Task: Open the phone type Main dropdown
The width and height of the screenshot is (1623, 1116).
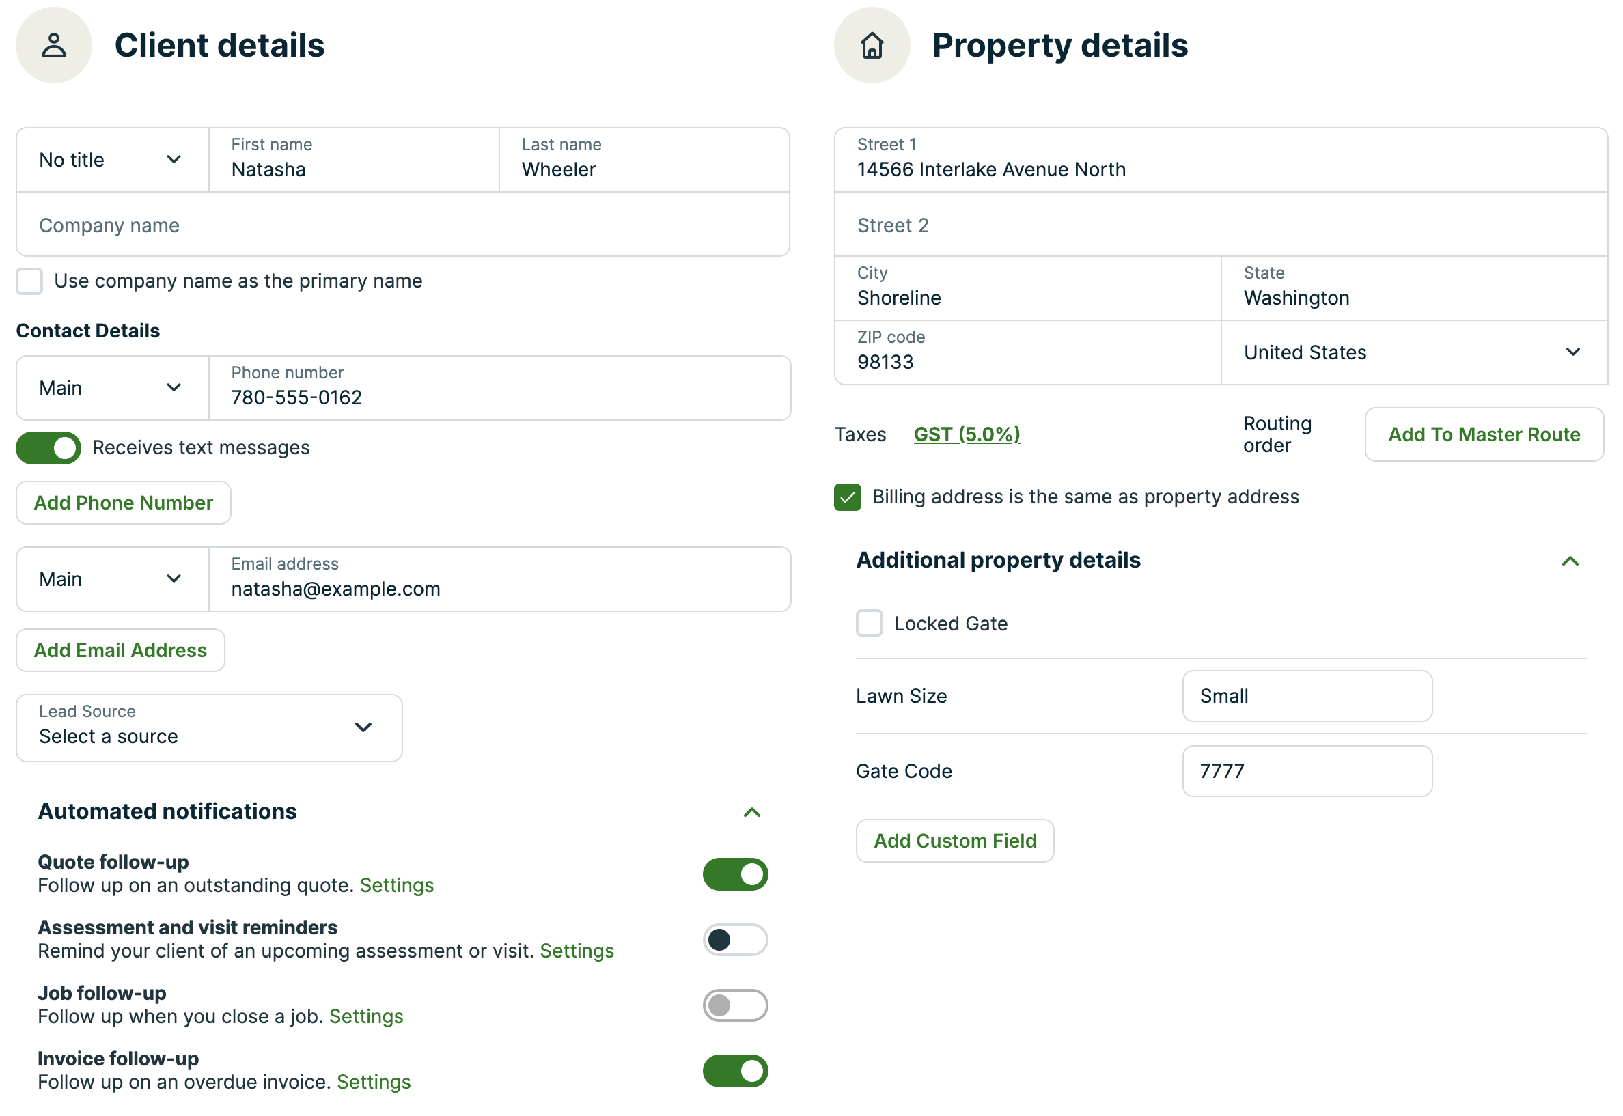Action: tap(112, 388)
